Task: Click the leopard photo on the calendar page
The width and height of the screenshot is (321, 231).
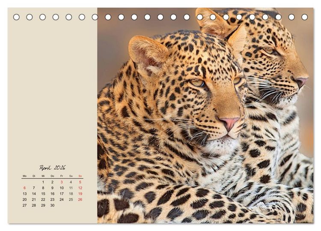Action: pyautogui.click(x=205, y=115)
